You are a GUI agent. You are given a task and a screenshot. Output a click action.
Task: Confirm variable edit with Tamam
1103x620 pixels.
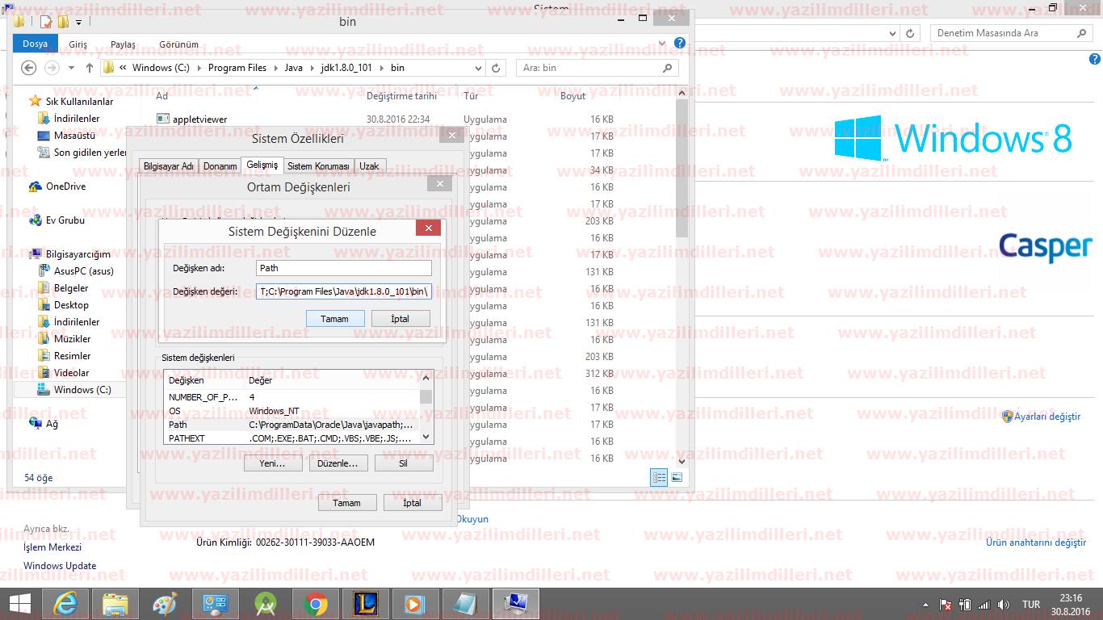coord(335,319)
